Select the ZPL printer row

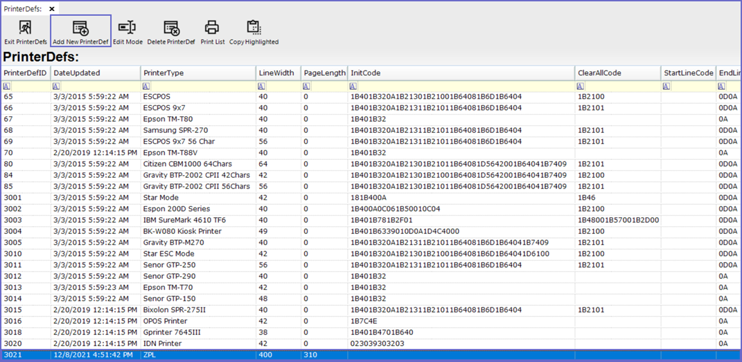[x=150, y=355]
